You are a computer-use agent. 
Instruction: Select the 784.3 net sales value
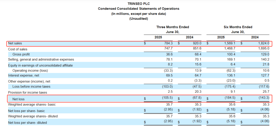tap(168, 43)
